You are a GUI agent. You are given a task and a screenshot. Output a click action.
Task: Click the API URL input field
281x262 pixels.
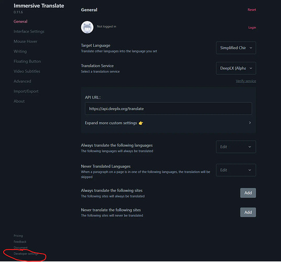(x=168, y=108)
